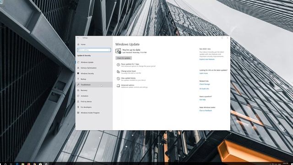Click the Check for updates button
The height and width of the screenshot is (165, 293).
coord(124,58)
